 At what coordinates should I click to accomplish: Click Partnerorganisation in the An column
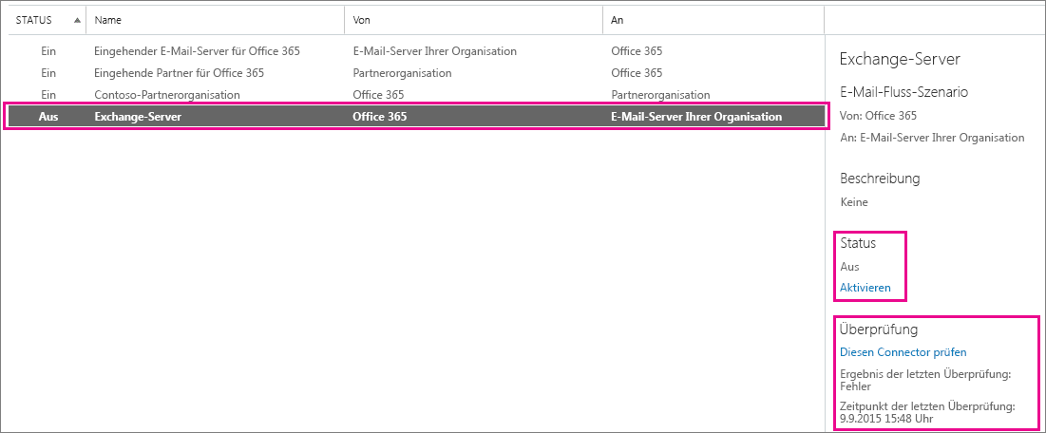point(660,95)
